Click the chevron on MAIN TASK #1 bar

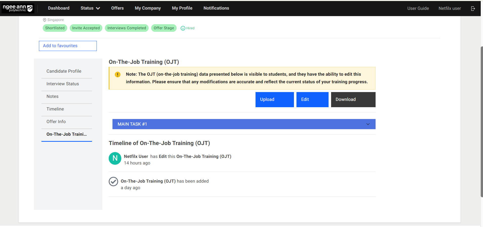368,124
